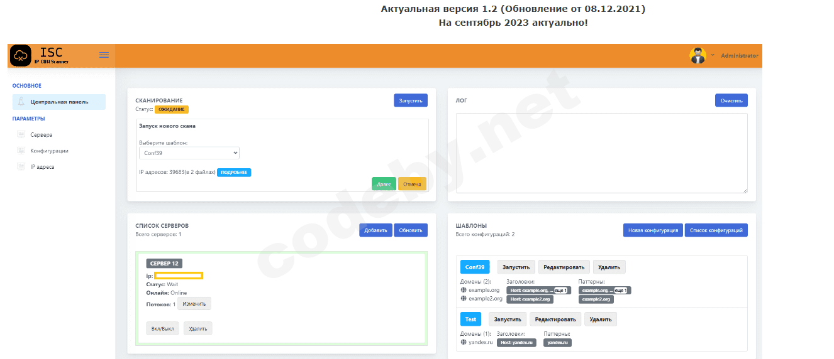Image resolution: width=834 pixels, height=359 pixels.
Task: Click the Конфигурации monitor icon
Action: (x=21, y=151)
